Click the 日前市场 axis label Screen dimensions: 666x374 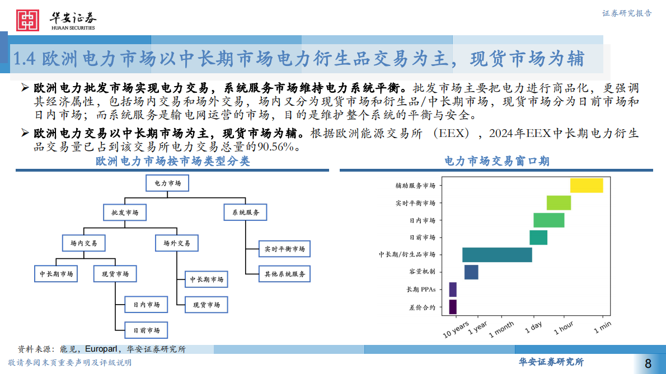(422, 238)
